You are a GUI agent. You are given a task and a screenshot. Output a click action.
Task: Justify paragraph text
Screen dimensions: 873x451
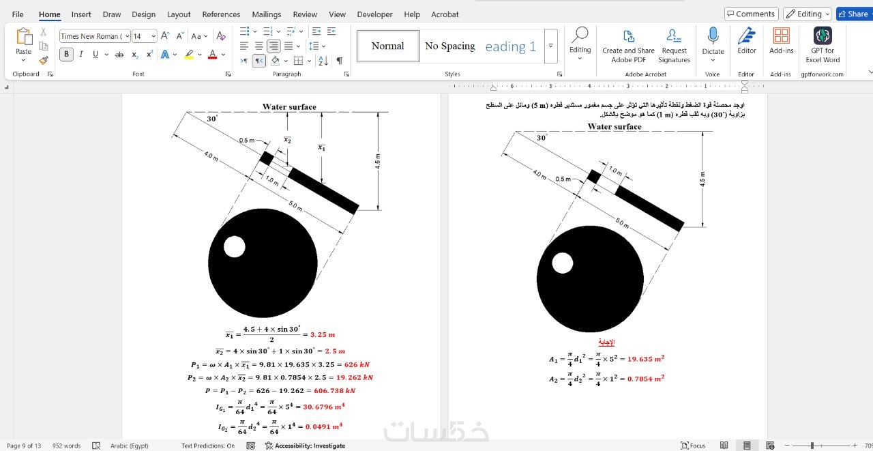point(288,46)
